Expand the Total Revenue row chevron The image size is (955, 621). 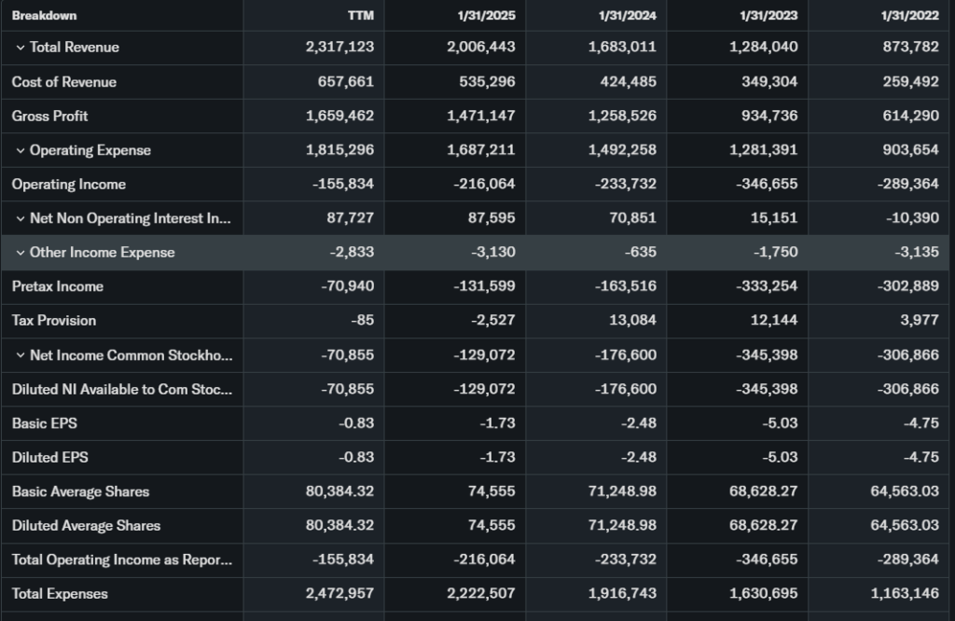tap(20, 48)
